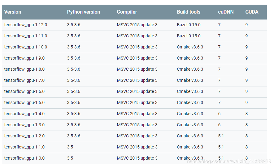This screenshot has width=274, height=167.
Task: Click cuDNN value 7 in the 1.12.0 row
Action: [219, 25]
